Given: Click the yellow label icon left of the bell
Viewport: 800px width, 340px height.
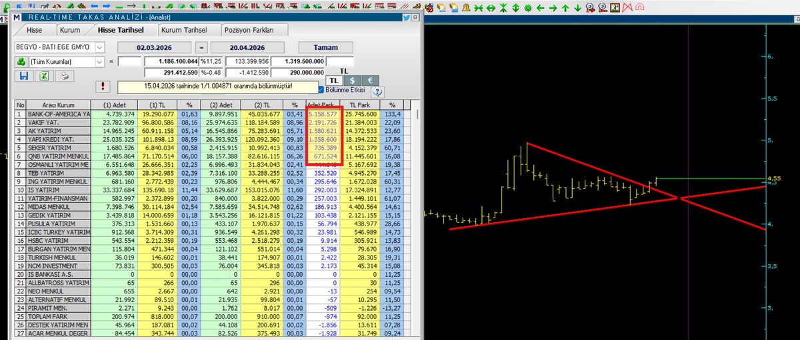Looking at the screenshot, I should pyautogui.click(x=454, y=8).
